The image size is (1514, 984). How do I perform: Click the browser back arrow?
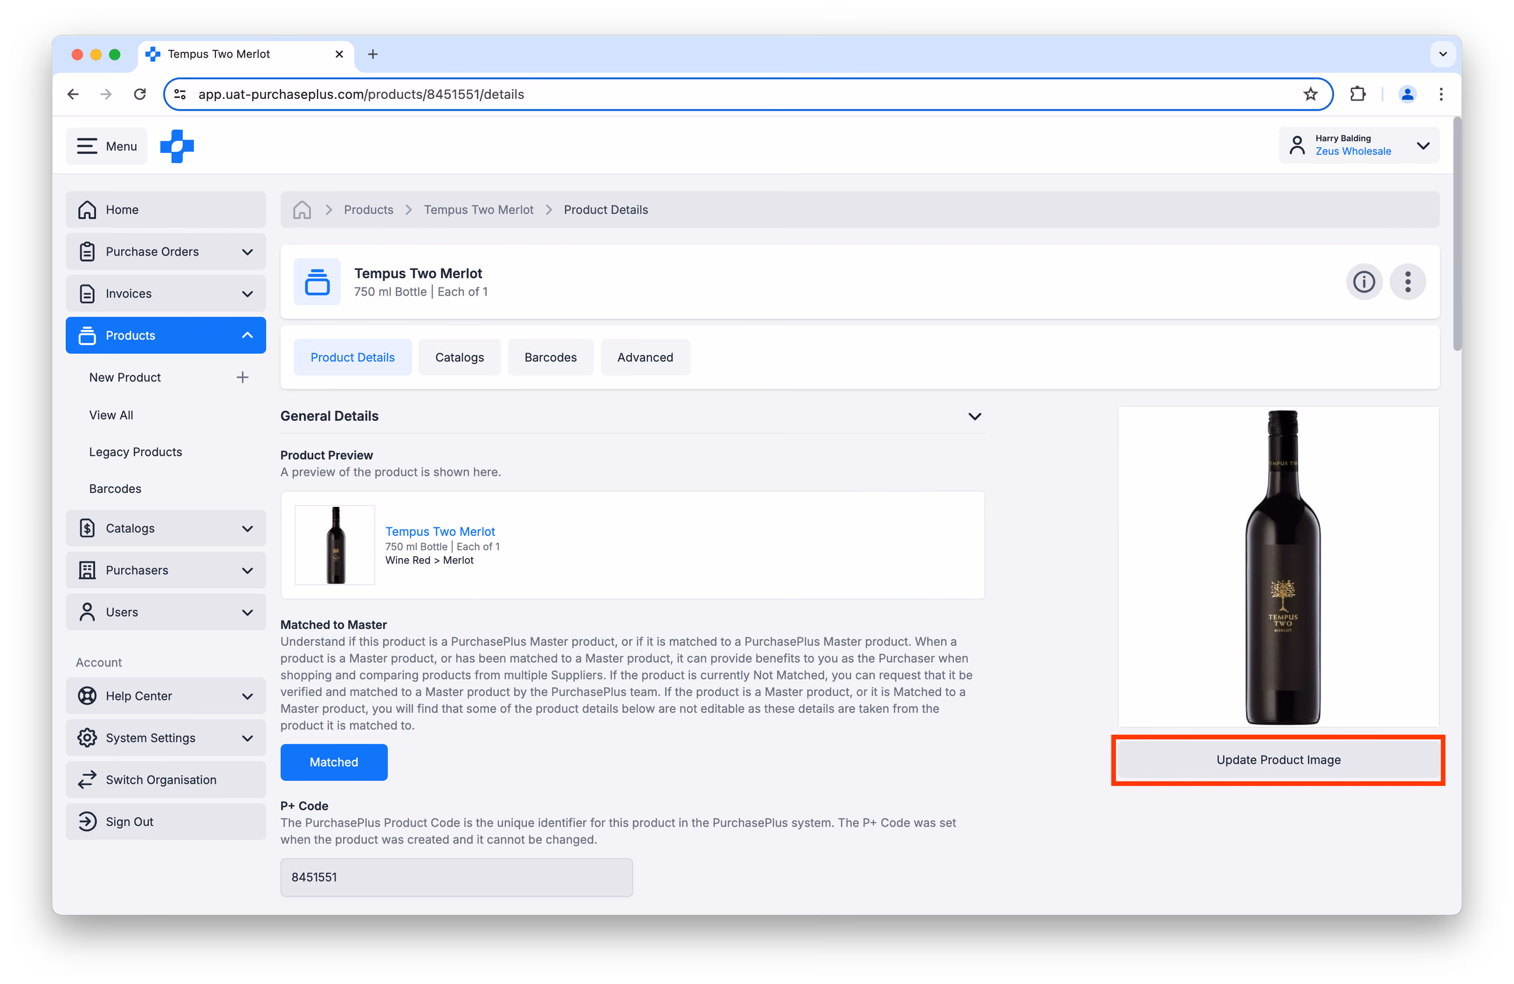[73, 94]
